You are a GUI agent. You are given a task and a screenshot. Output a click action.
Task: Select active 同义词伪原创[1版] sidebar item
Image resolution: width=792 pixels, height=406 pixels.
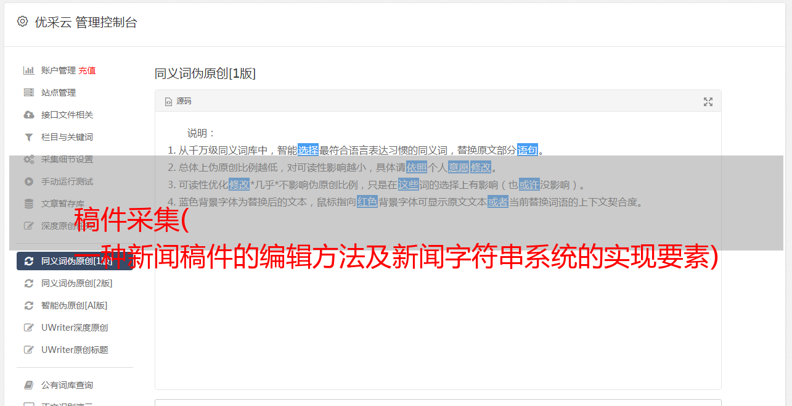pos(75,261)
